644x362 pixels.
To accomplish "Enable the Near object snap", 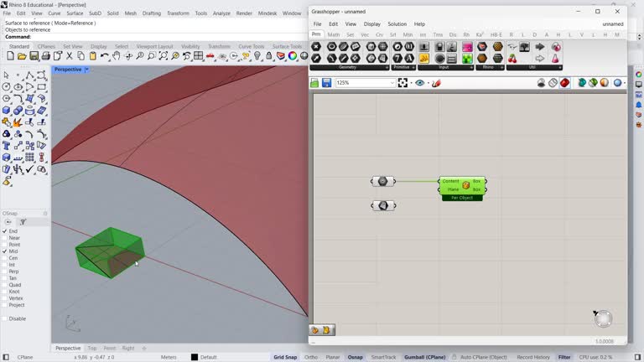I will [x=5, y=238].
